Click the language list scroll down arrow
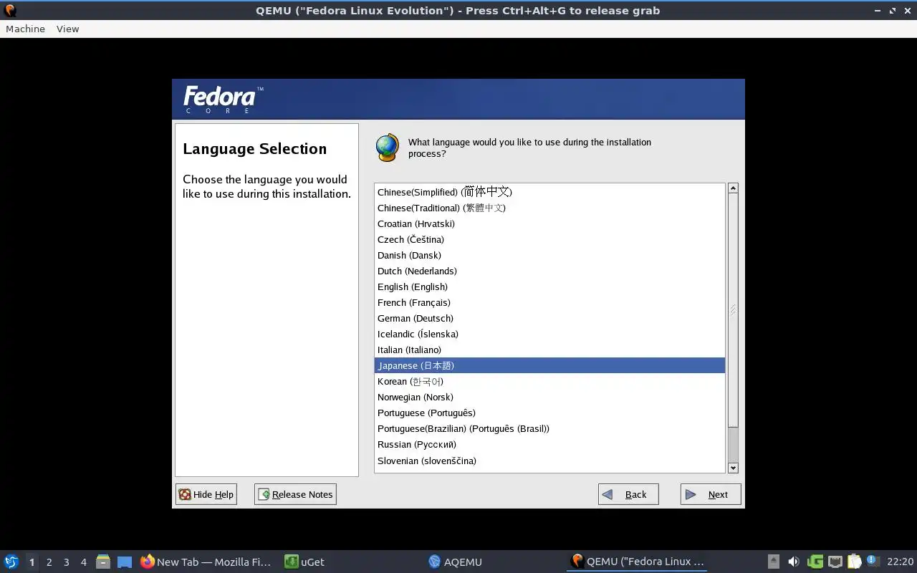Viewport: 917px width, 573px height. click(733, 468)
